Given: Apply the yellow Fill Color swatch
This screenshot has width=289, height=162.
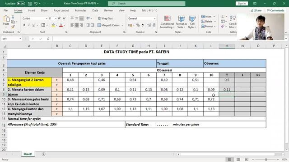Looking at the screenshot, I should click(x=53, y=25).
